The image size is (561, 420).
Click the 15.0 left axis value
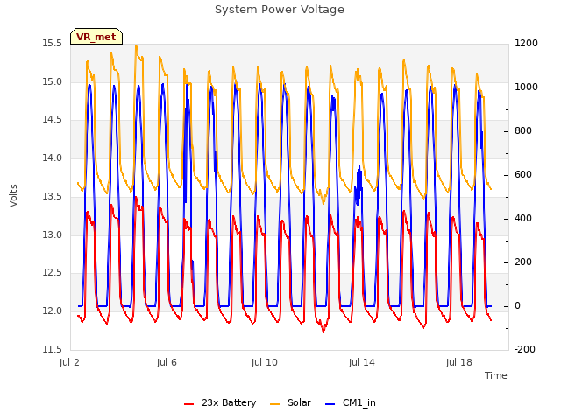coord(52,81)
